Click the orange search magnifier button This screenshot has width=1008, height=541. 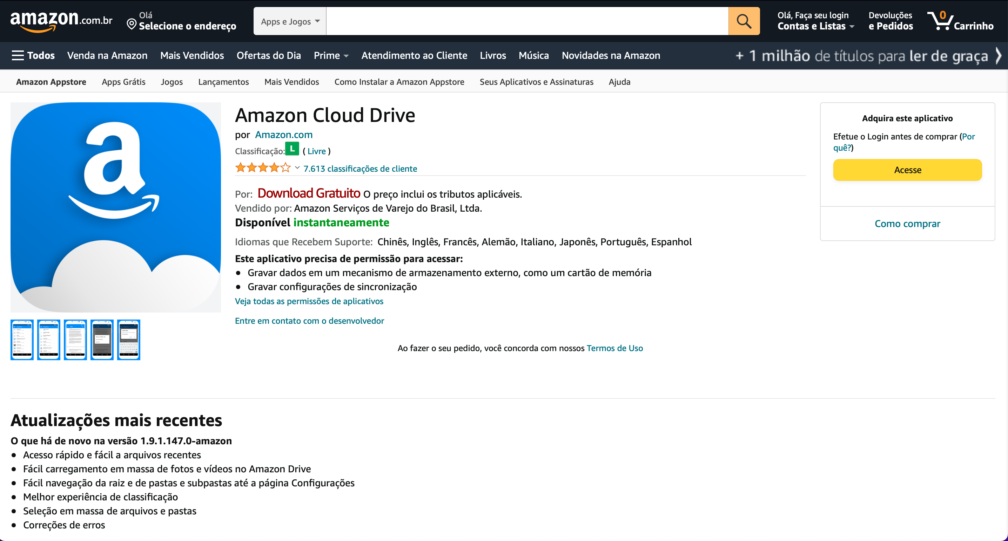coord(744,21)
